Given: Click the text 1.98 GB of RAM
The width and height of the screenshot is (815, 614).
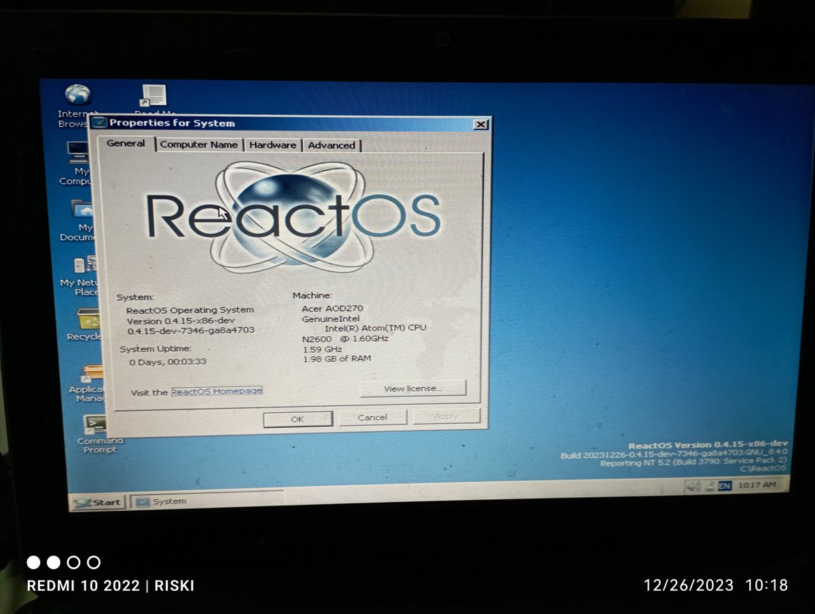Looking at the screenshot, I should coord(337,358).
